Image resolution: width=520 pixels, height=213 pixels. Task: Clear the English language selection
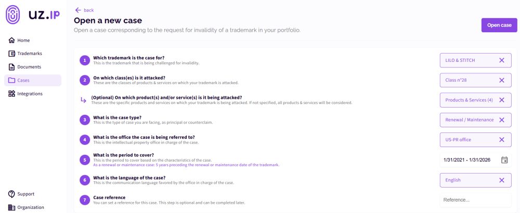[x=501, y=180]
